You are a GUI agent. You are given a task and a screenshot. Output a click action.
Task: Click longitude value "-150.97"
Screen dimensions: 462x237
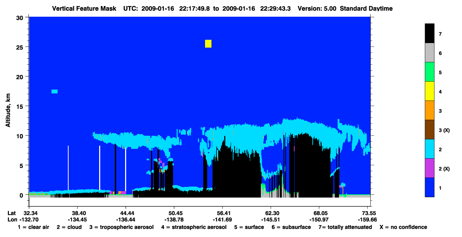point(319,220)
